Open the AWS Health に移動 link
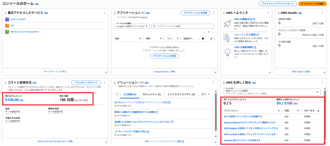Viewport: 330px width, 146px height. click(301, 72)
